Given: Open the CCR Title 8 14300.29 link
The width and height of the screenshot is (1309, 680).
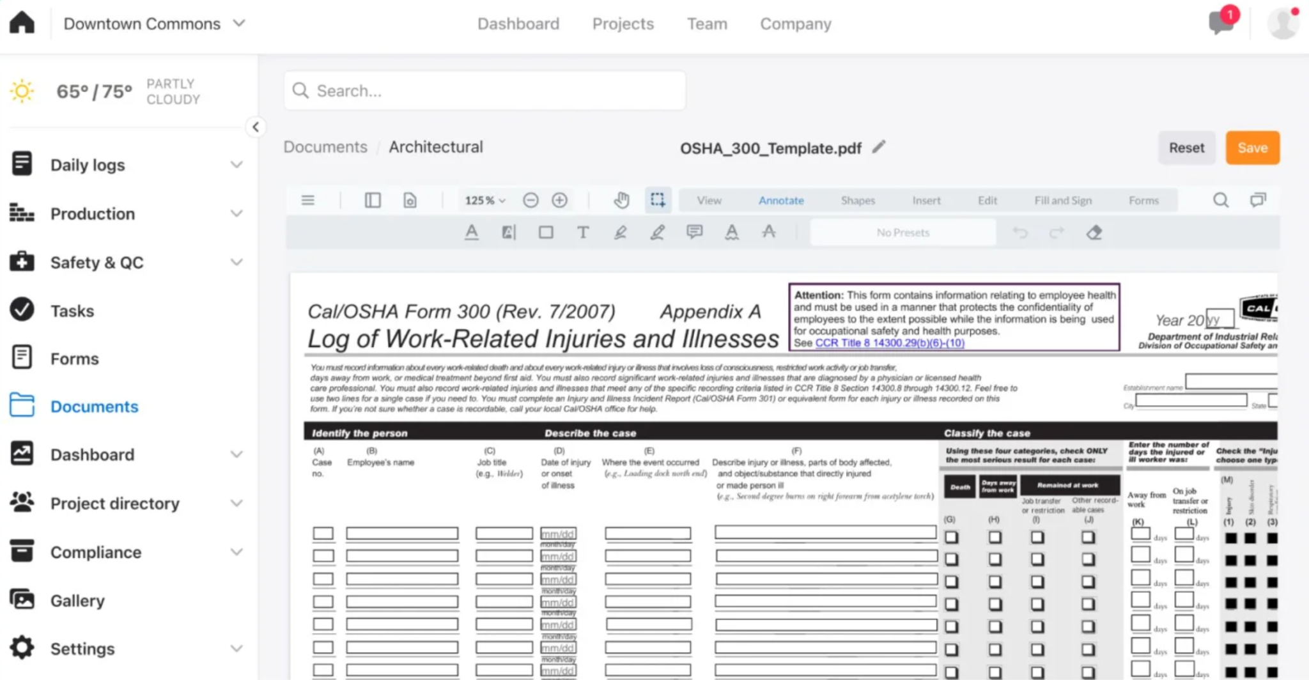Looking at the screenshot, I should (x=890, y=343).
